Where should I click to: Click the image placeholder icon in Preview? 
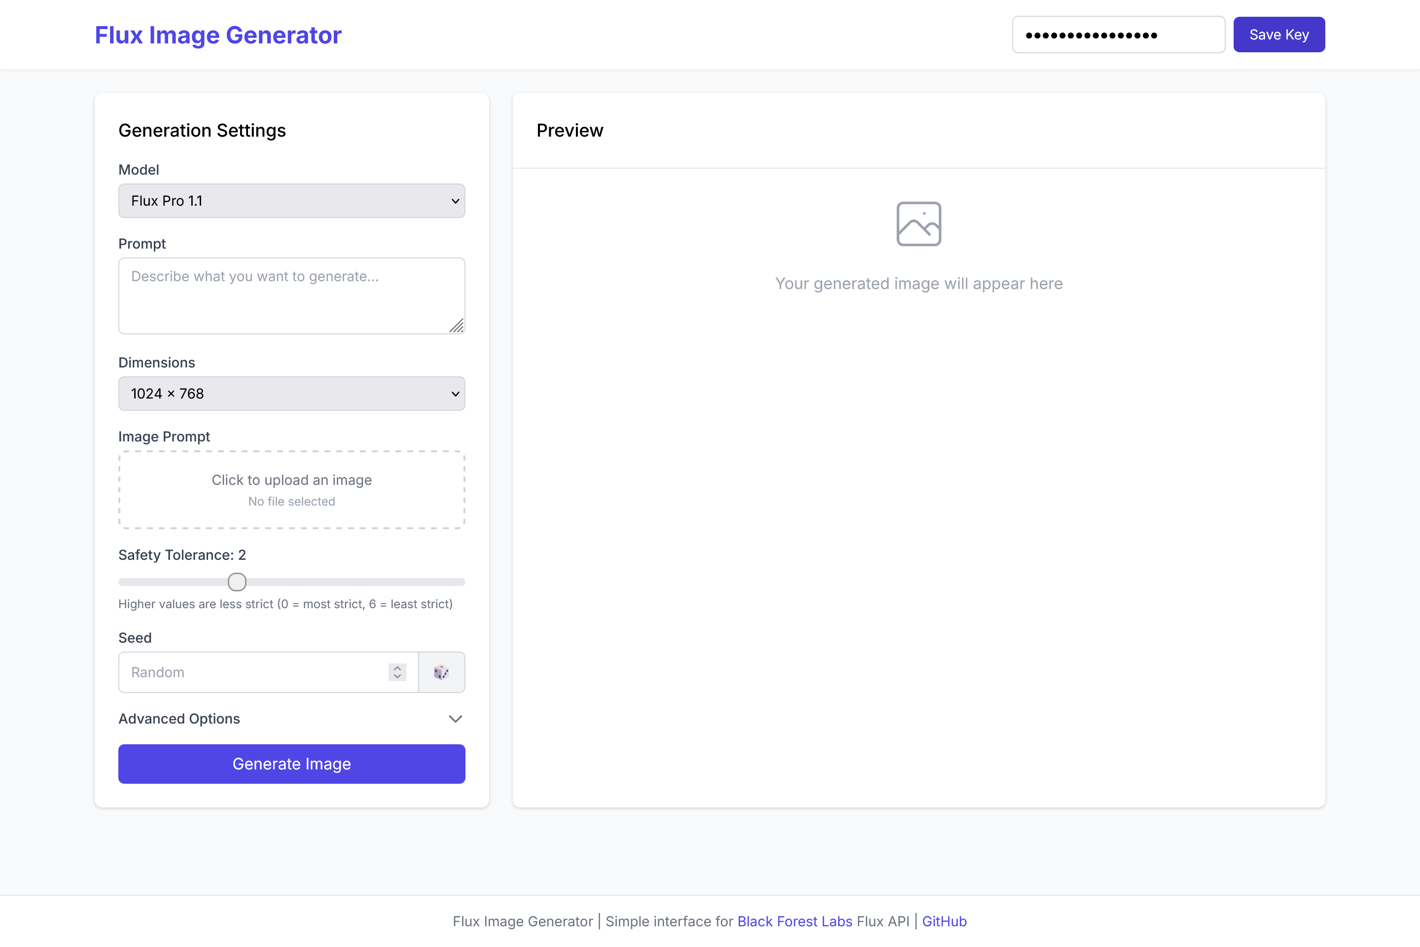[918, 223]
